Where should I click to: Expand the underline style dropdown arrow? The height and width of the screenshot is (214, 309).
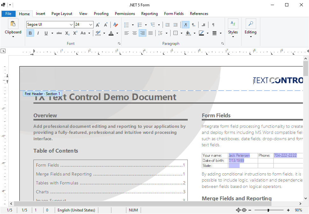pyautogui.click(x=52, y=33)
